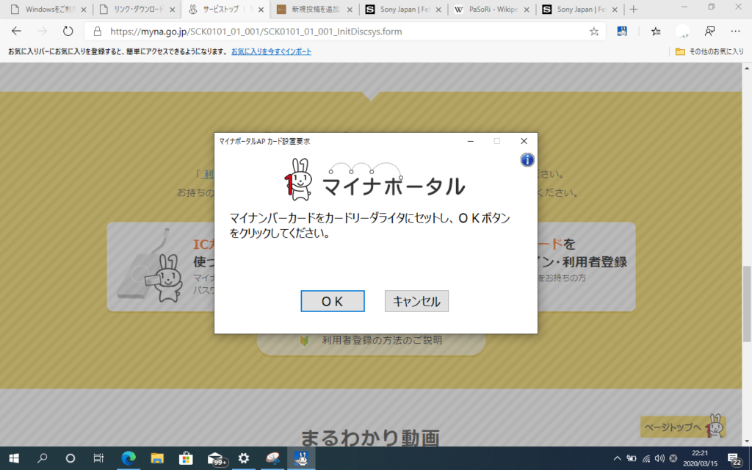Screen dimensions: 752x470
Task: Click the user profile avatar icon
Action: tap(682, 31)
